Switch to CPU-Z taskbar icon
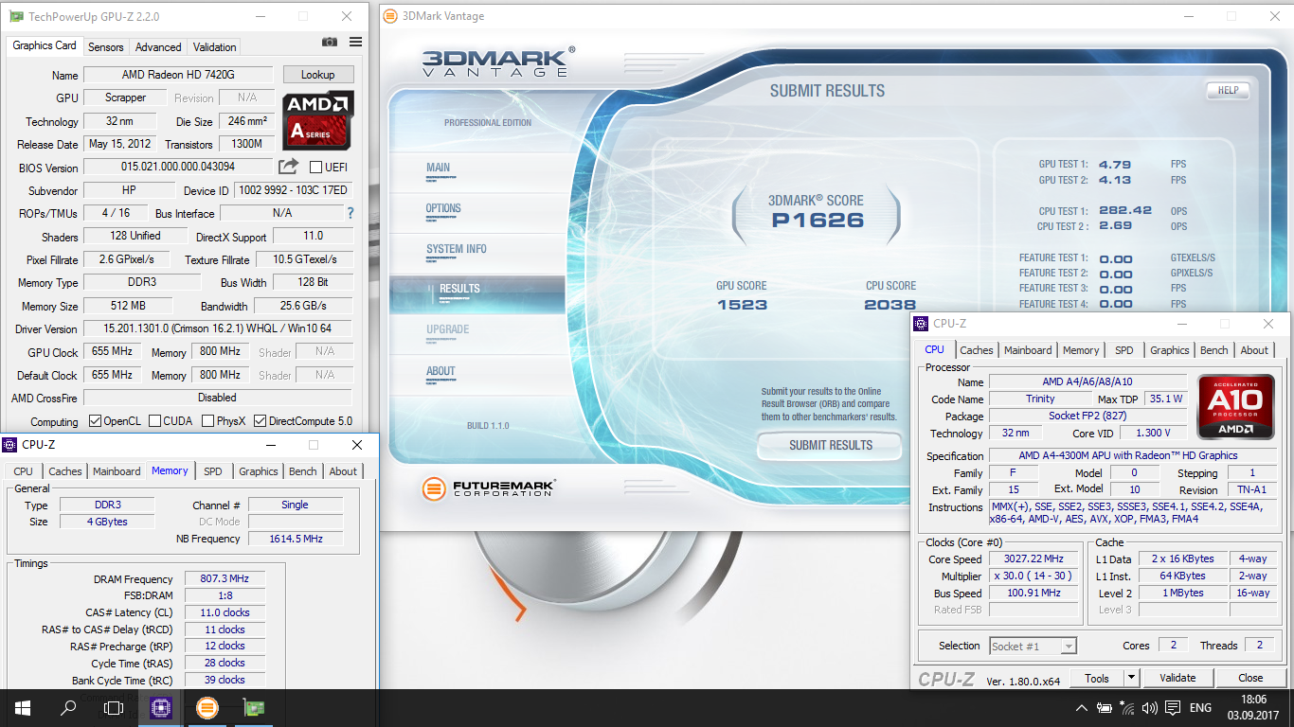The image size is (1294, 727). pyautogui.click(x=161, y=708)
